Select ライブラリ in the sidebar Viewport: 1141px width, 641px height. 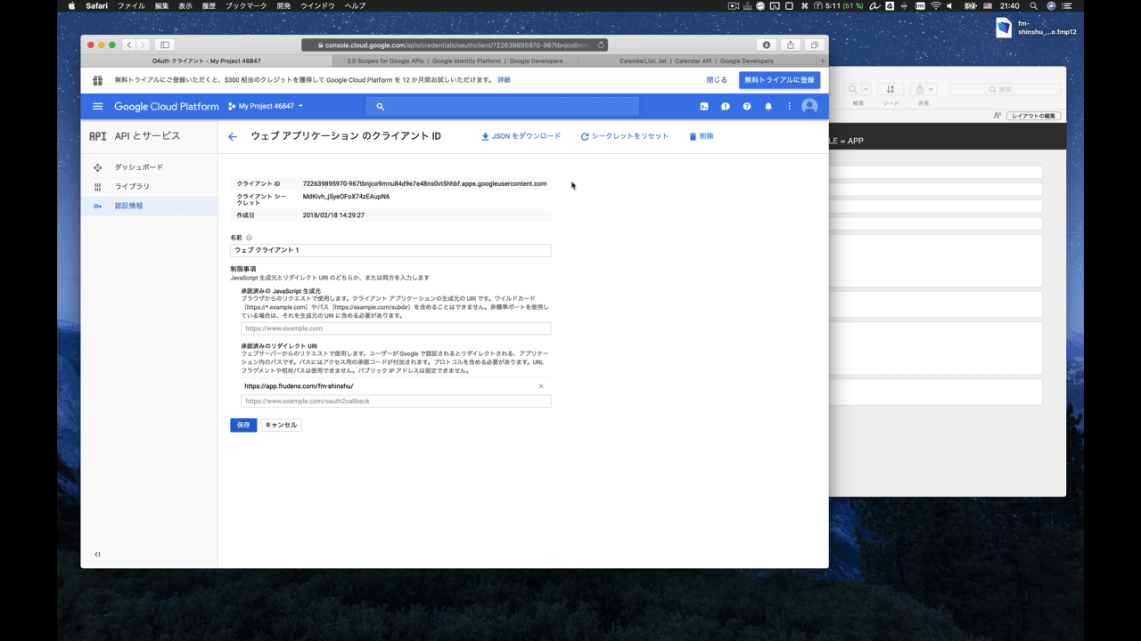click(x=149, y=187)
